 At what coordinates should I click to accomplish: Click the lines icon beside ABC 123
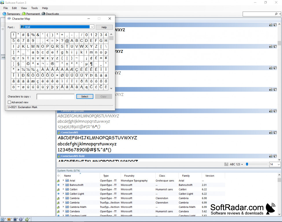pyautogui.click(x=226, y=164)
